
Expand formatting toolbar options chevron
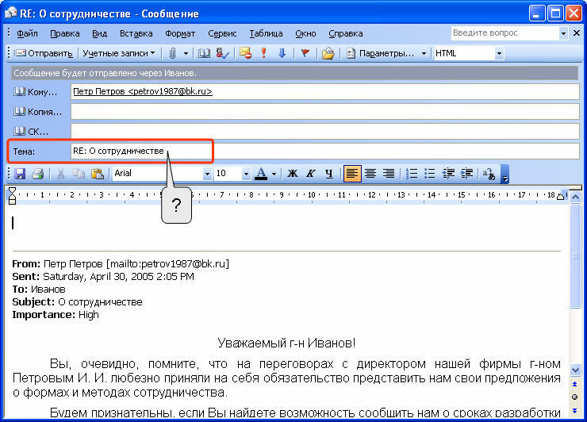[505, 175]
